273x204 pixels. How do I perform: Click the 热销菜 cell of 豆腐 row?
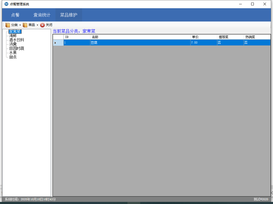tap(257, 43)
